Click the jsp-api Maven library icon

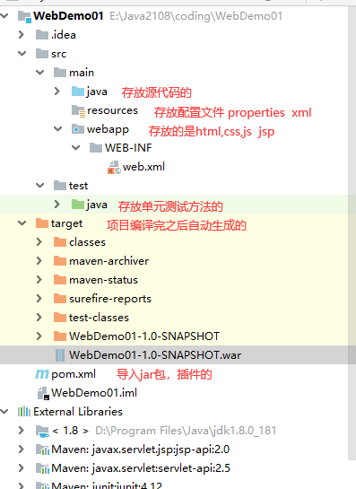click(x=42, y=450)
